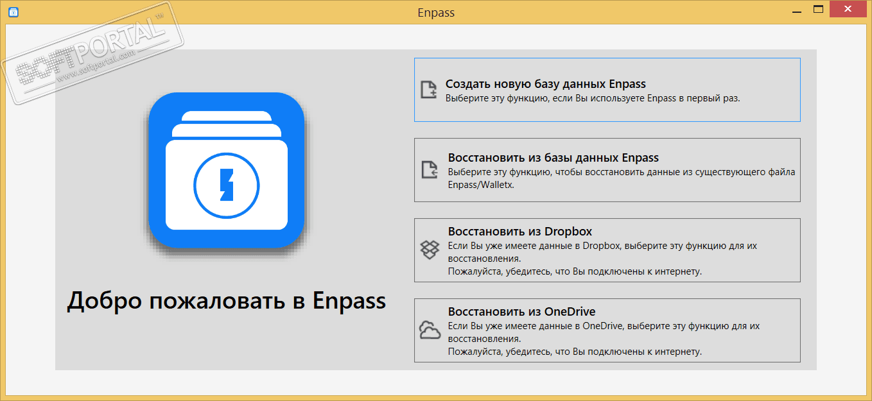The width and height of the screenshot is (872, 401).
Task: Maximize the Enpass window
Action: pyautogui.click(x=818, y=8)
